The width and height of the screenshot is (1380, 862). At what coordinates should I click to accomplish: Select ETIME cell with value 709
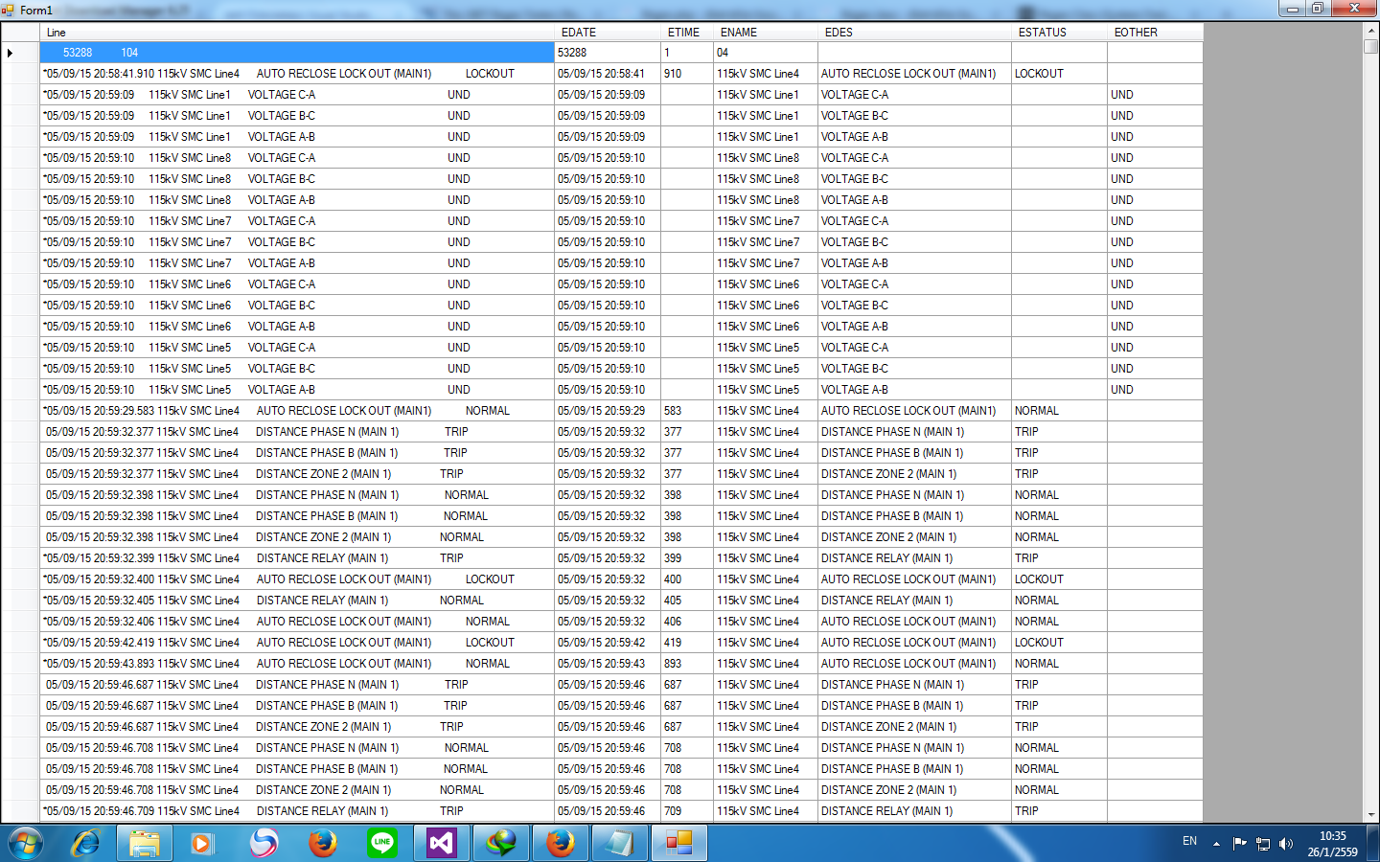tap(687, 811)
